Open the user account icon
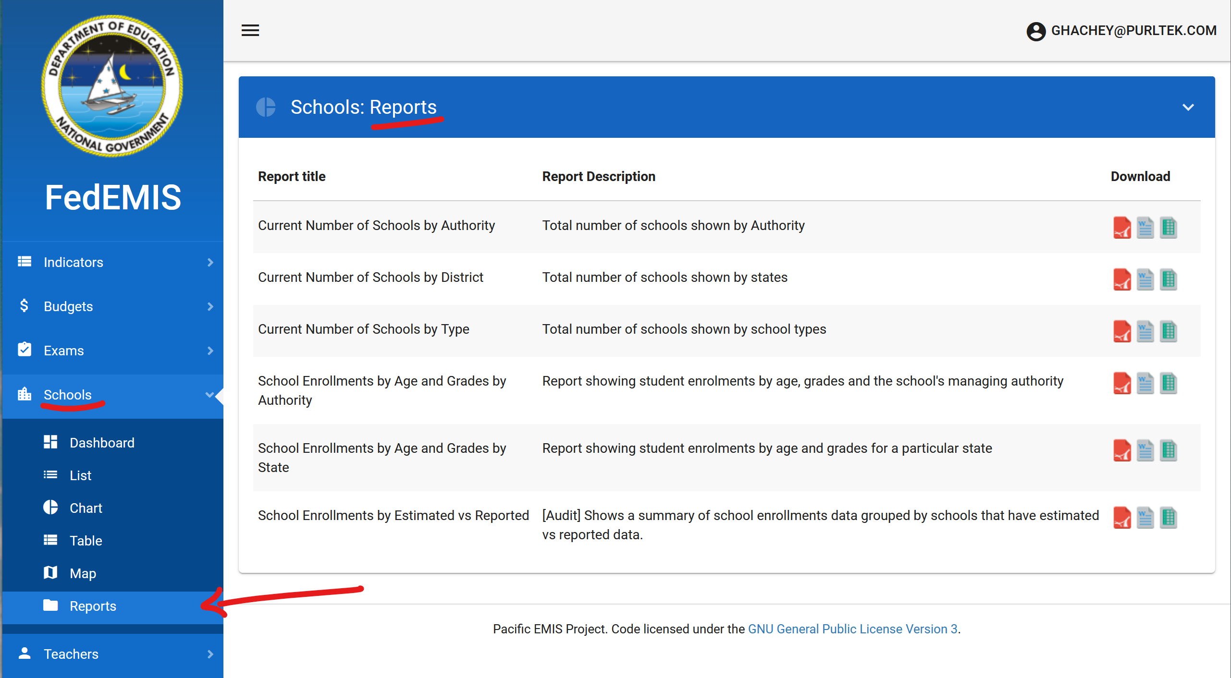The width and height of the screenshot is (1231, 678). pyautogui.click(x=1036, y=31)
